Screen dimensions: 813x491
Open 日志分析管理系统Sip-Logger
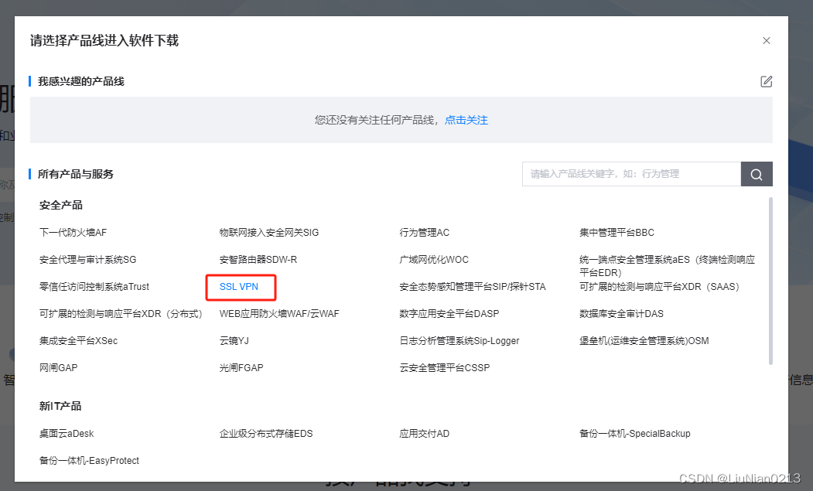tap(459, 341)
